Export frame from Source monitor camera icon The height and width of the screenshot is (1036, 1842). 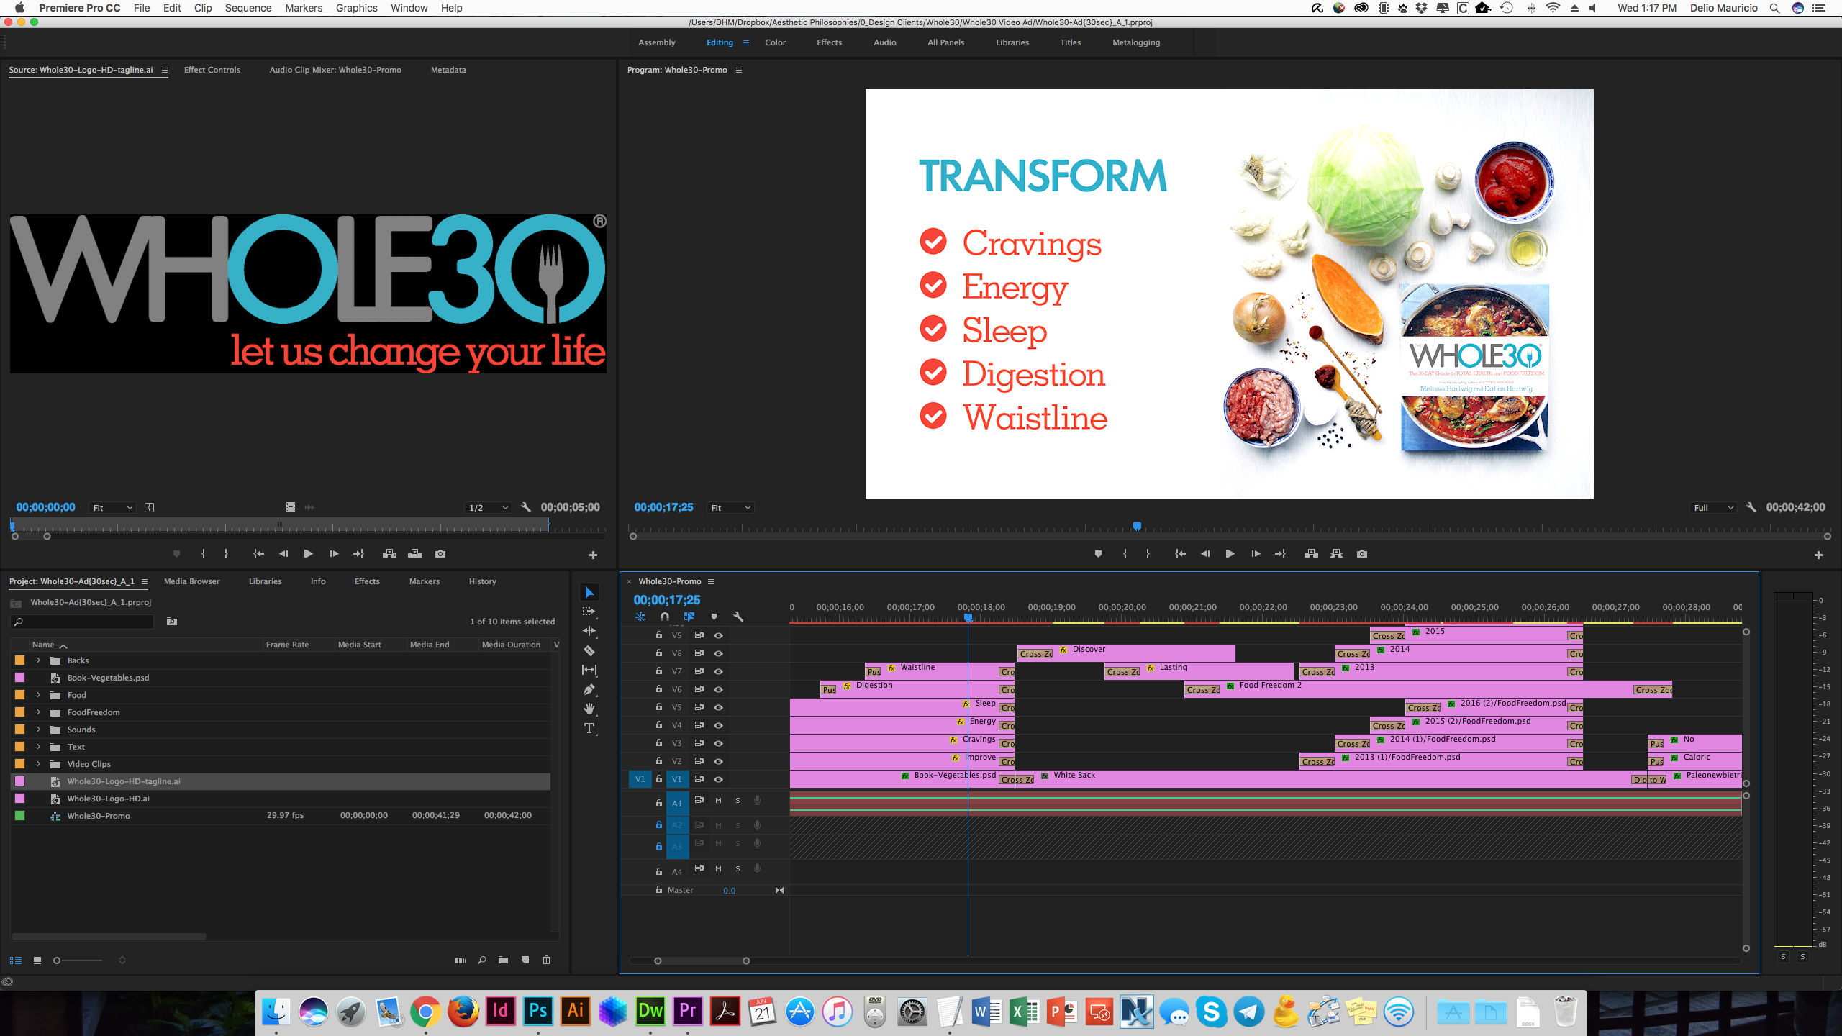pos(440,554)
